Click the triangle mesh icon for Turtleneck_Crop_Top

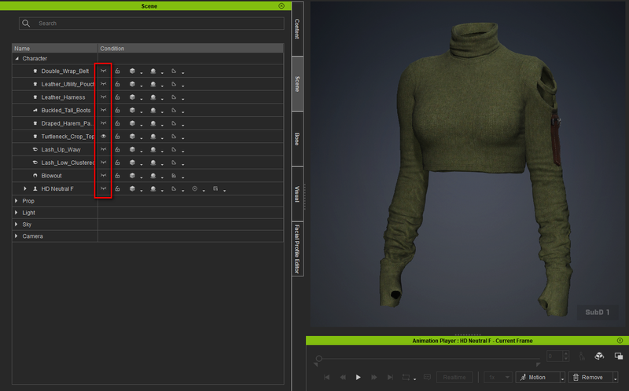(174, 137)
